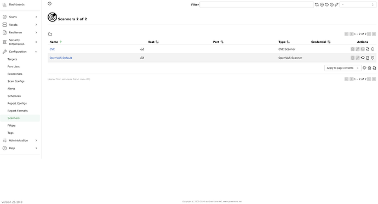Click the edit pencil in OpenVAS Default row
The width and height of the screenshot is (378, 204).
(x=358, y=58)
